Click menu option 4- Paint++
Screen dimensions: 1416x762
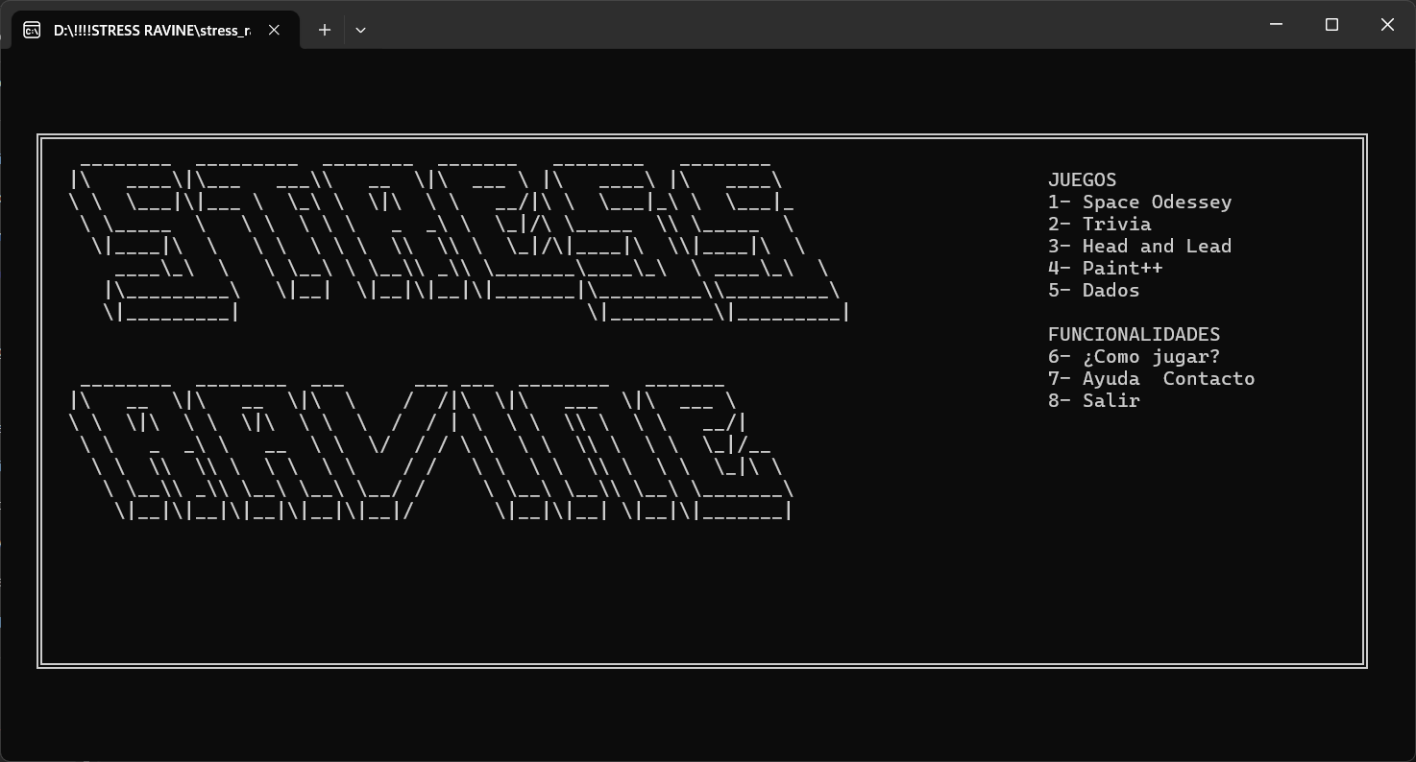1106,268
